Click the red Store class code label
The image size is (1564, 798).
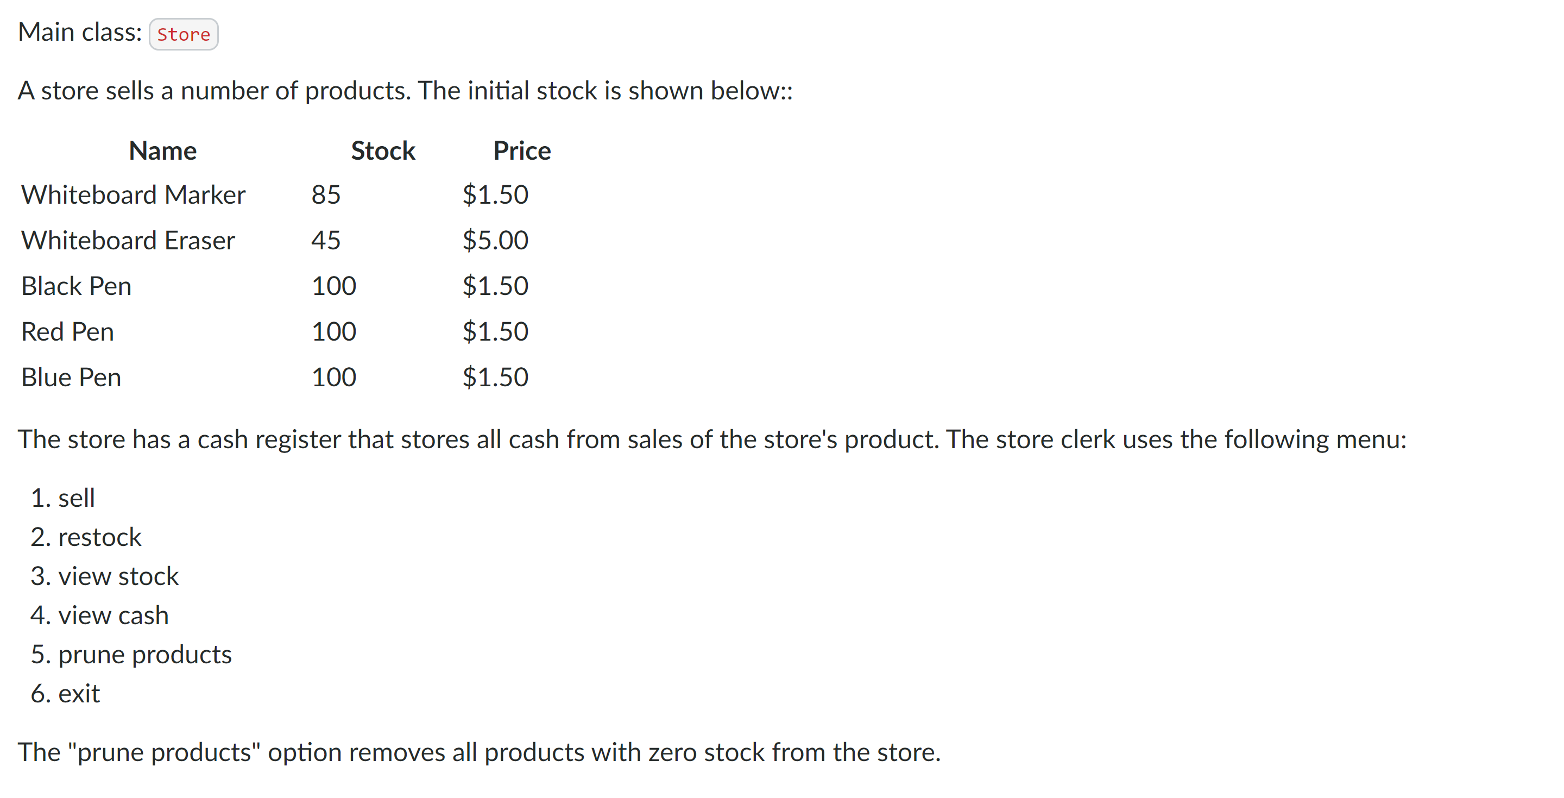(184, 34)
